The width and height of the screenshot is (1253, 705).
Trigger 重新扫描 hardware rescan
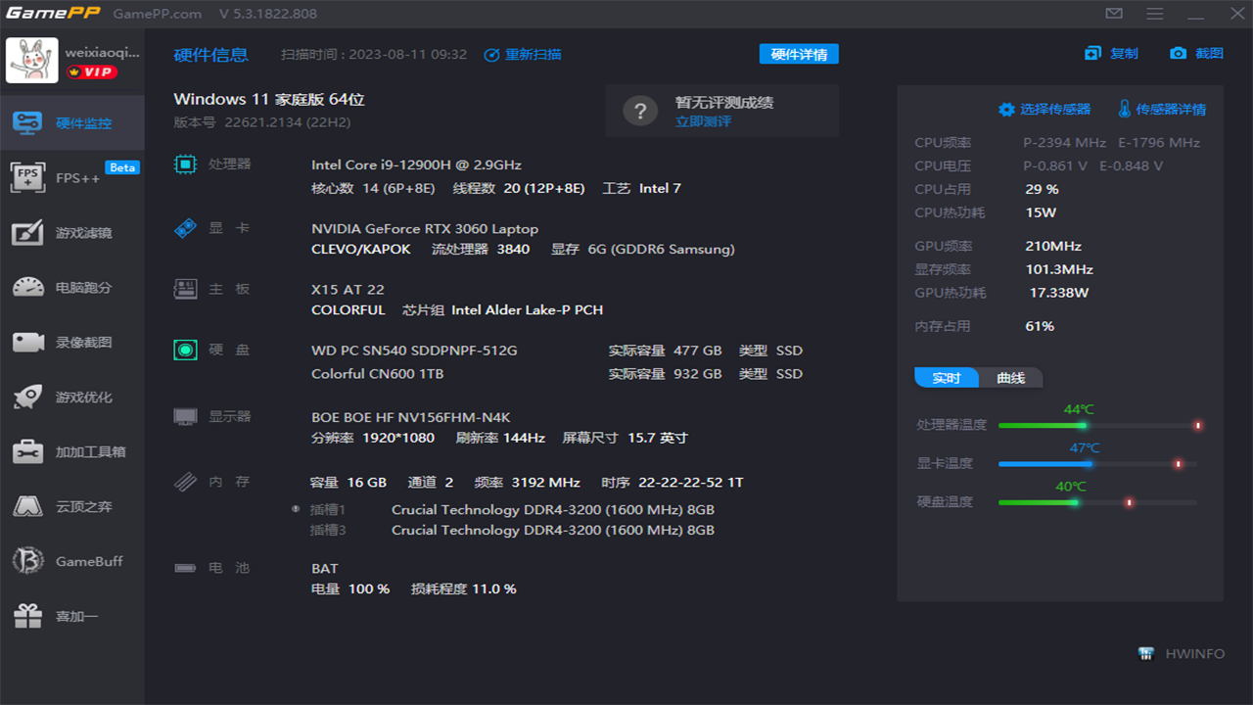pos(524,54)
